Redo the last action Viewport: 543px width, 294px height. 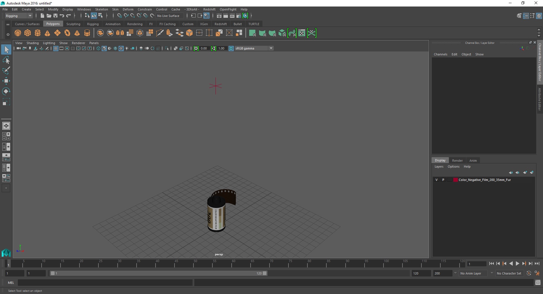tap(68, 16)
